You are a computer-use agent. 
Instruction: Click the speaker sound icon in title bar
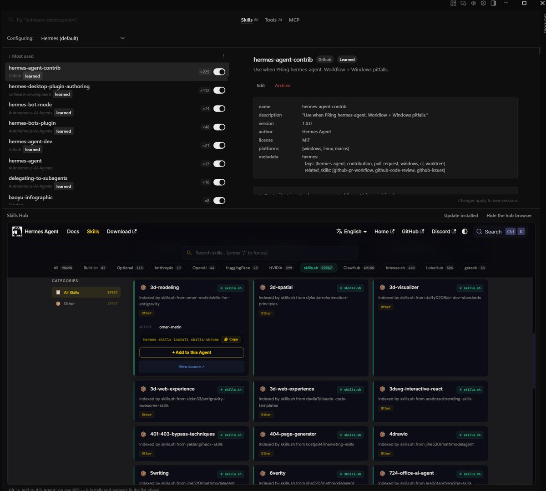click(x=473, y=3)
